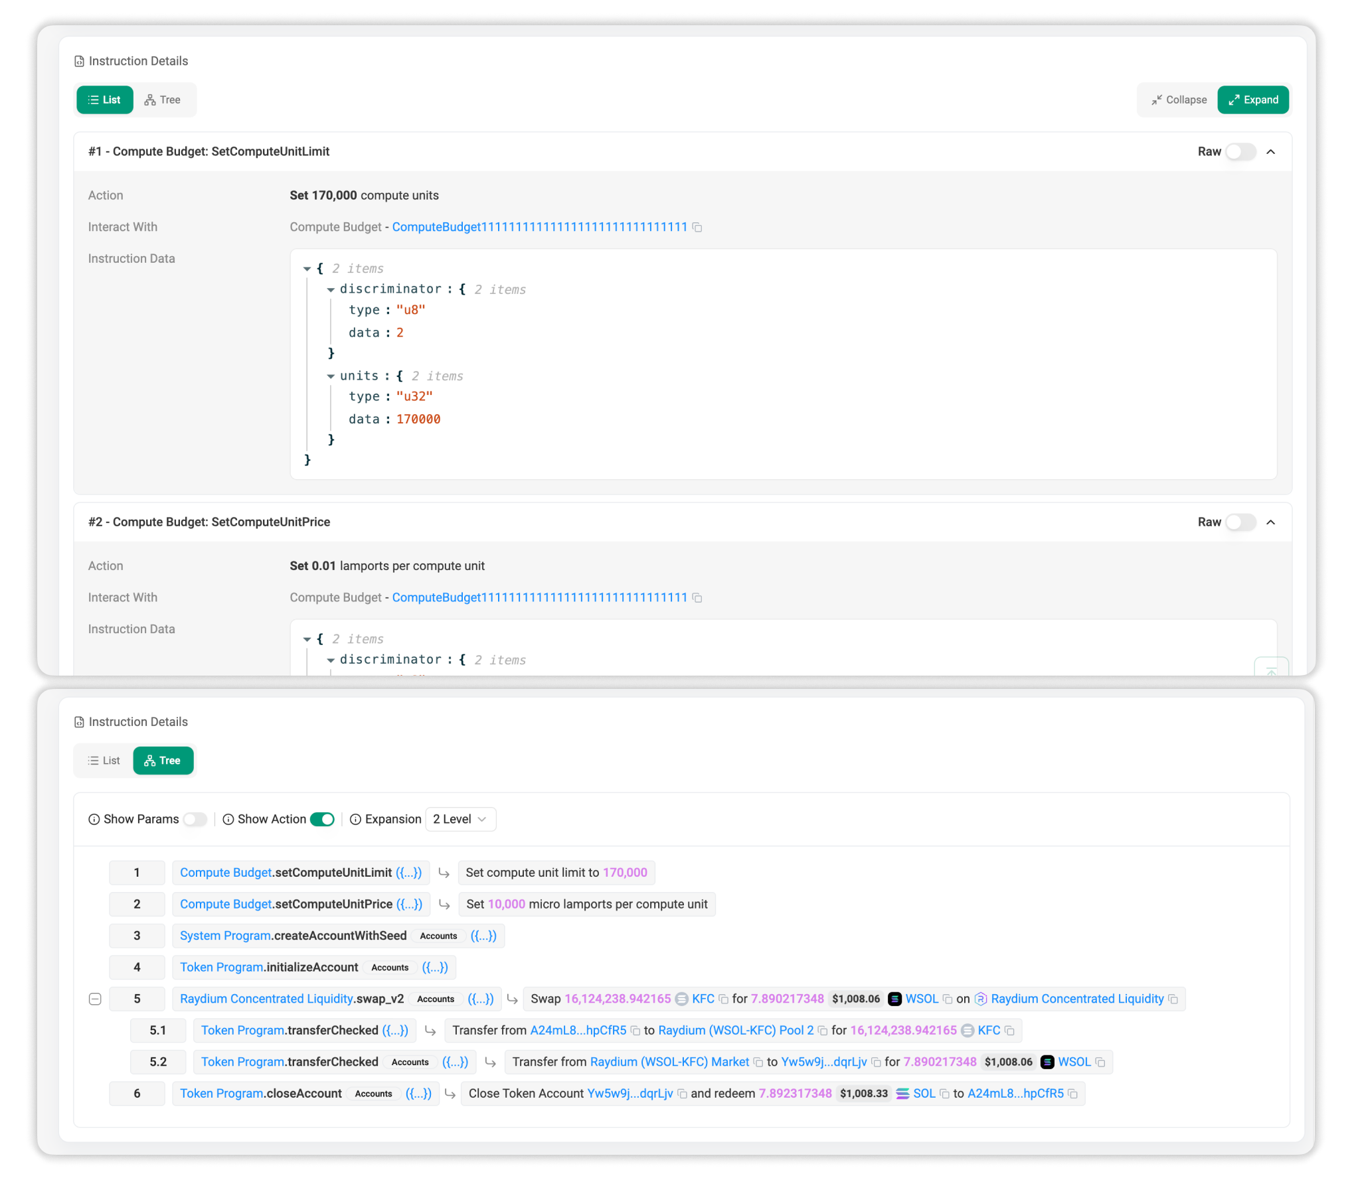Click the Accounts badge on initializeAccount row

coord(390,968)
